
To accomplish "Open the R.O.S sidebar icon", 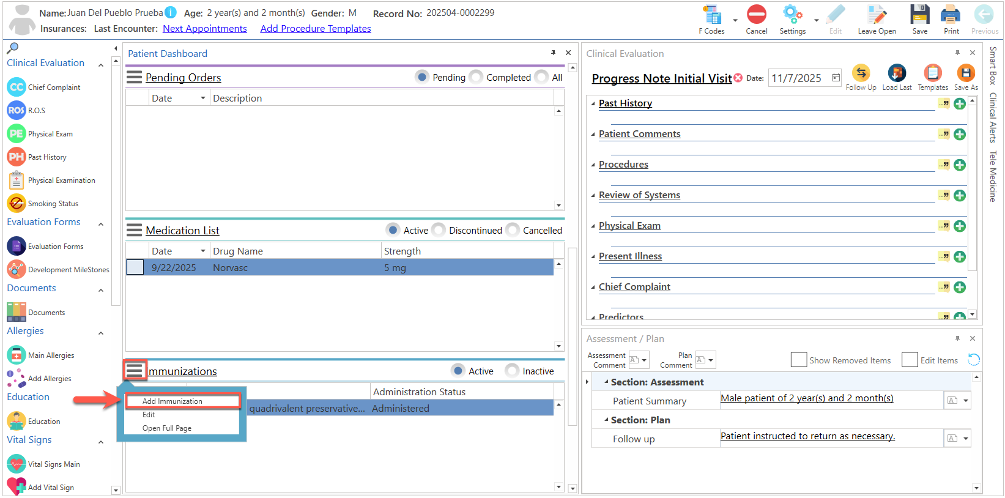I will (x=17, y=110).
